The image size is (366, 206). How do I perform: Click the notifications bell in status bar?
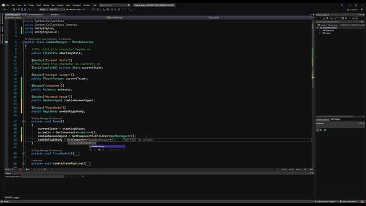click(x=362, y=201)
